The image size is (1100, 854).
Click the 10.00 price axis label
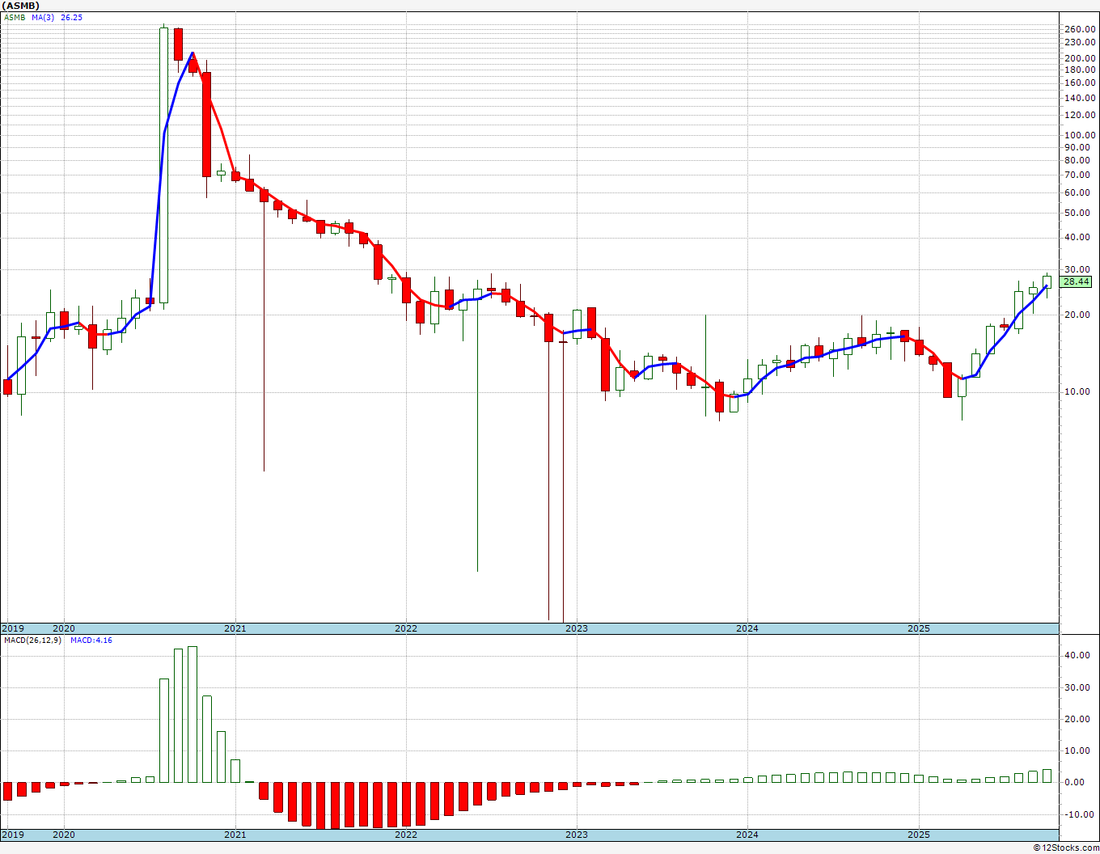coord(1077,391)
